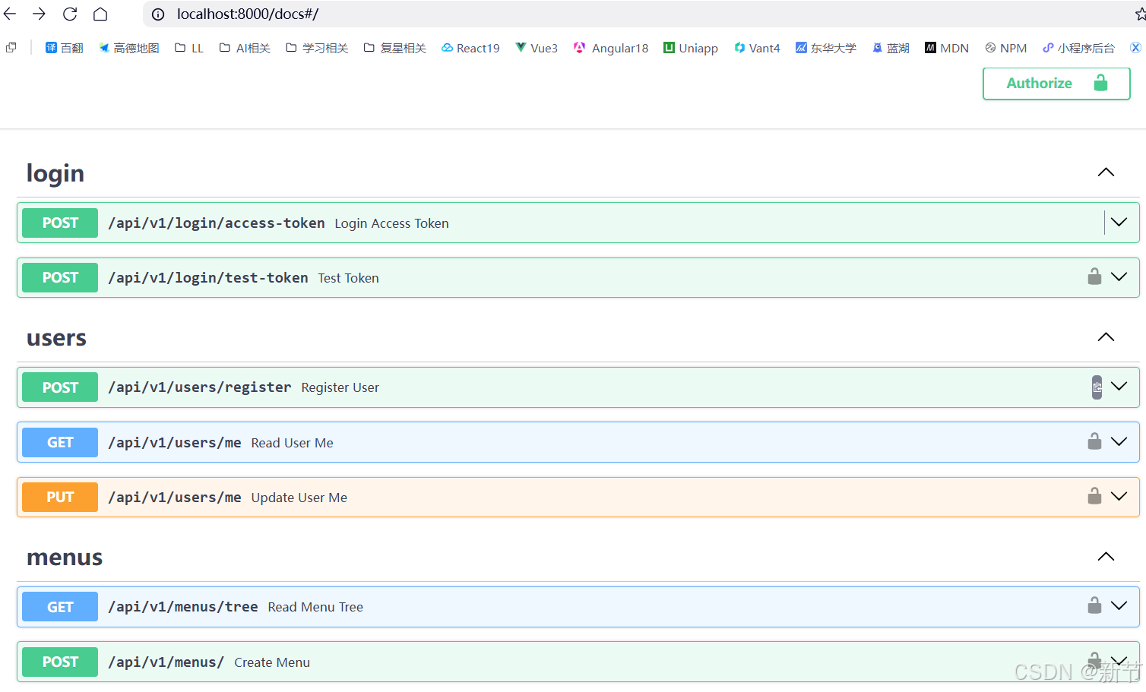Open the Vue3 bookmark
Screen dimensions: 1146x692
tap(537, 48)
